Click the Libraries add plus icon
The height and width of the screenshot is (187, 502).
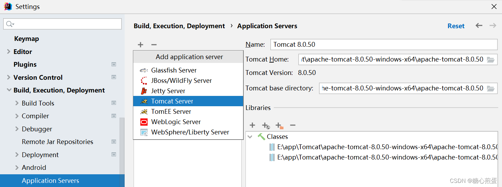pos(252,125)
